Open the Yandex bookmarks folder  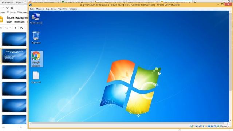coord(3,12)
